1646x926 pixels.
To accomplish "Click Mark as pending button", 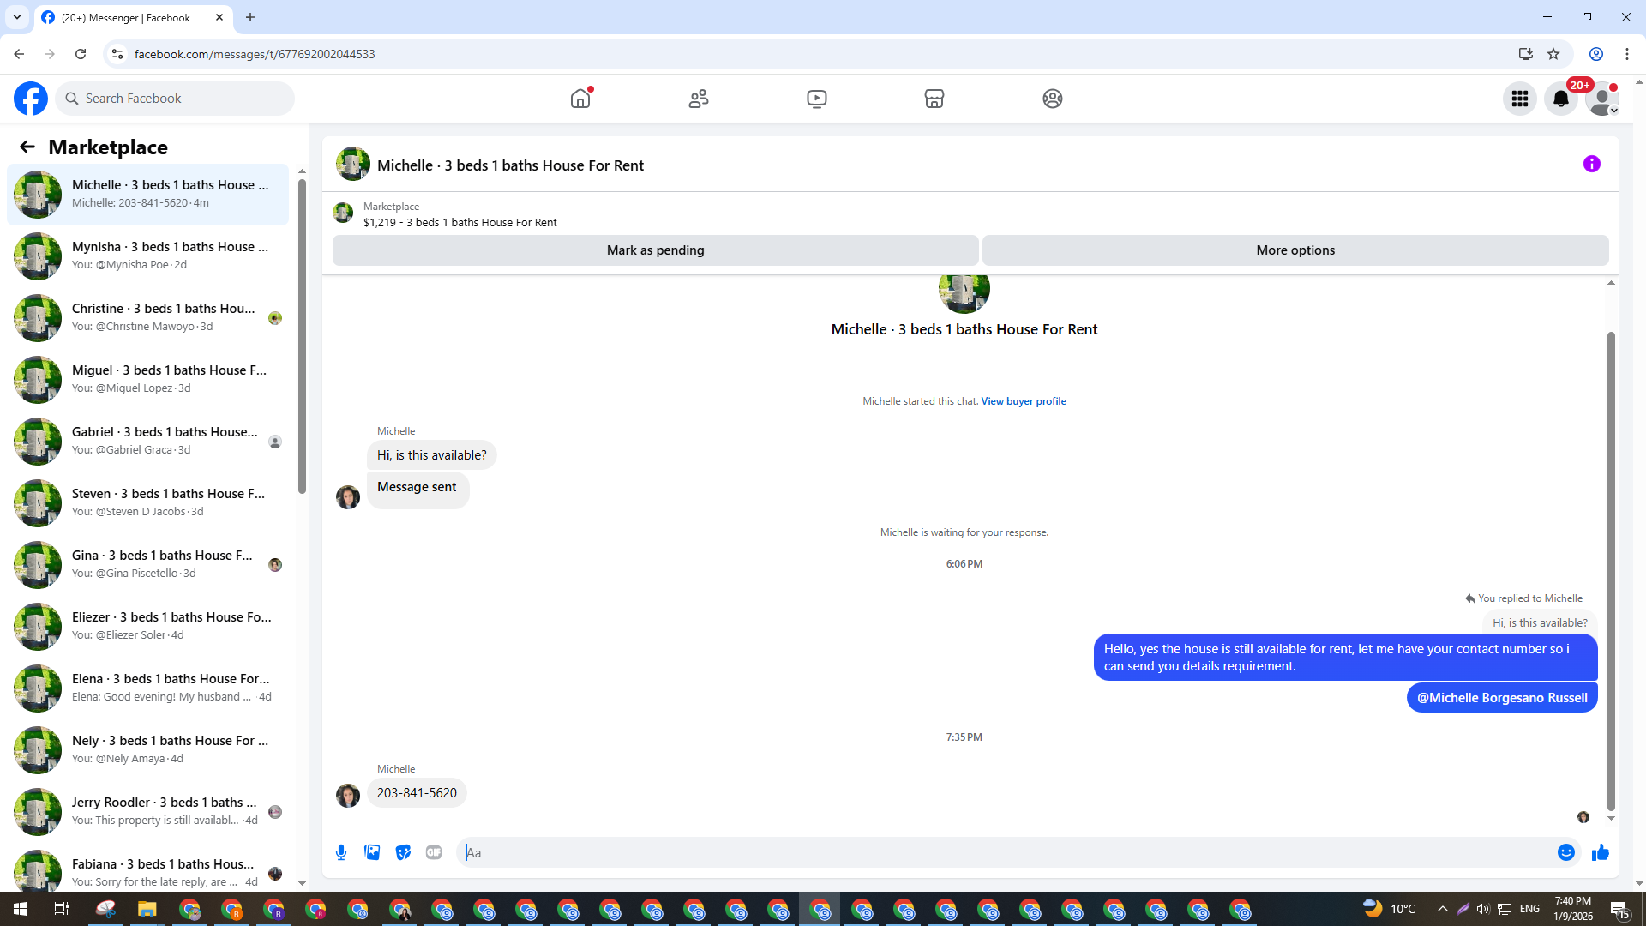I will click(655, 250).
